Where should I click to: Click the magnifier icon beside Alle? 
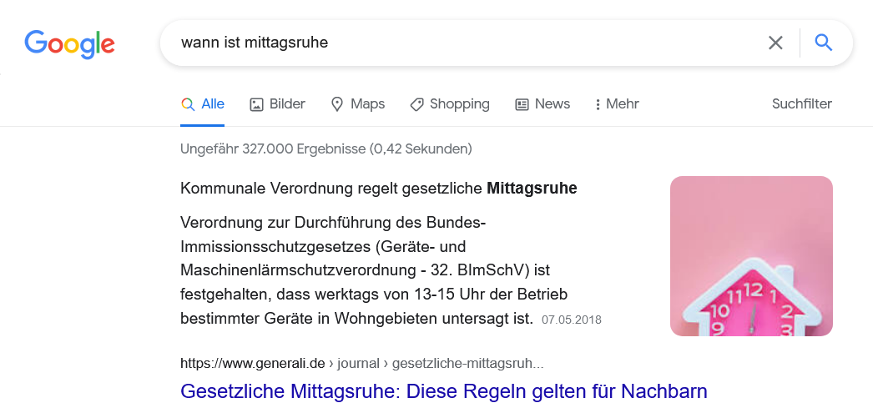188,104
